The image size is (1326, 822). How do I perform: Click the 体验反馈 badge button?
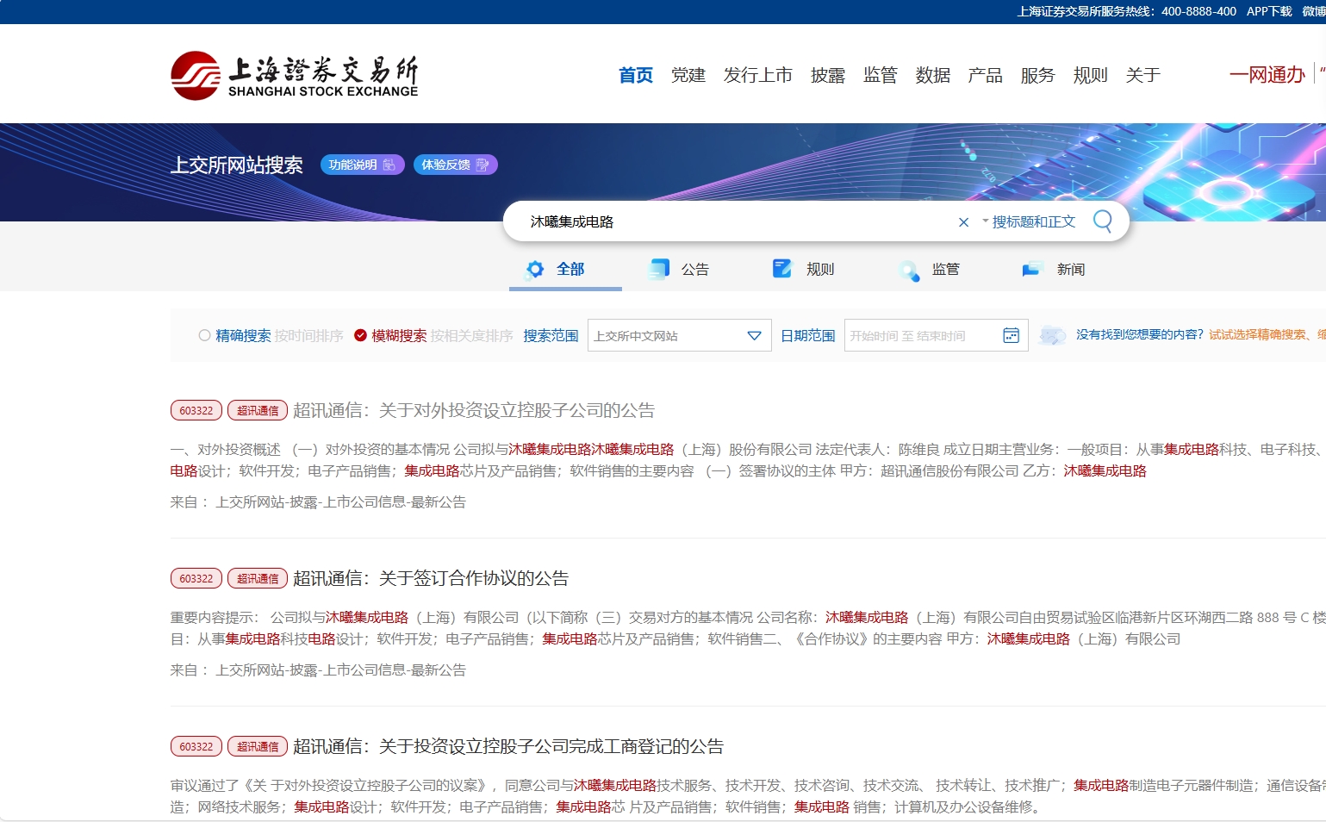(x=456, y=165)
